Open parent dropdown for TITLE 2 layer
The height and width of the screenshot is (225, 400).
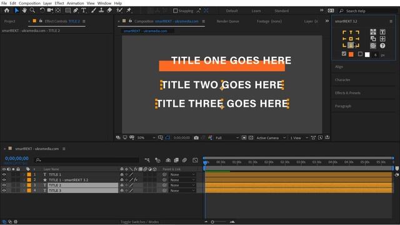[x=182, y=185]
